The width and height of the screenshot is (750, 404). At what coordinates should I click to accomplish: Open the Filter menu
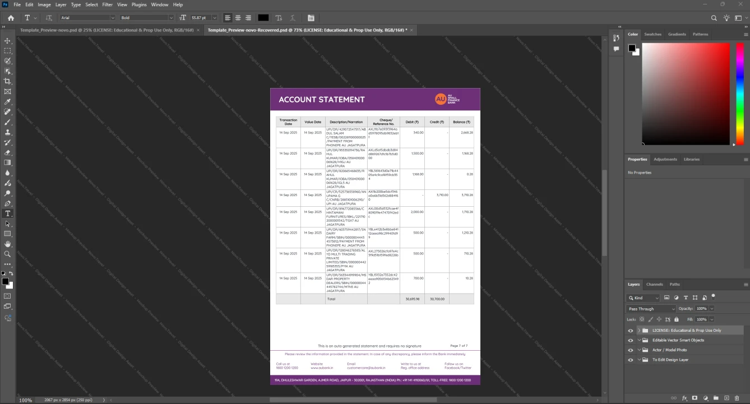point(108,4)
